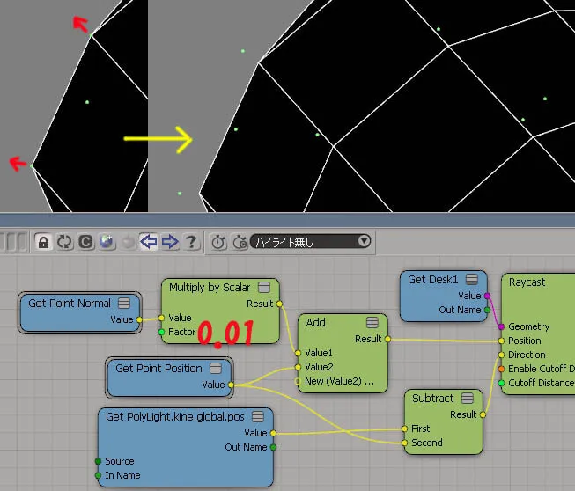Select the Get Point Position node title
575x491 pixels.
coord(158,368)
